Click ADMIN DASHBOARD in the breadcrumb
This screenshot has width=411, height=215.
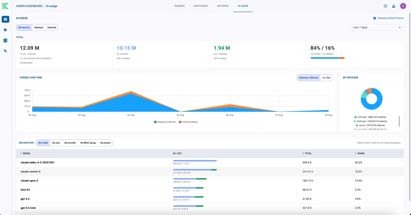coord(29,6)
